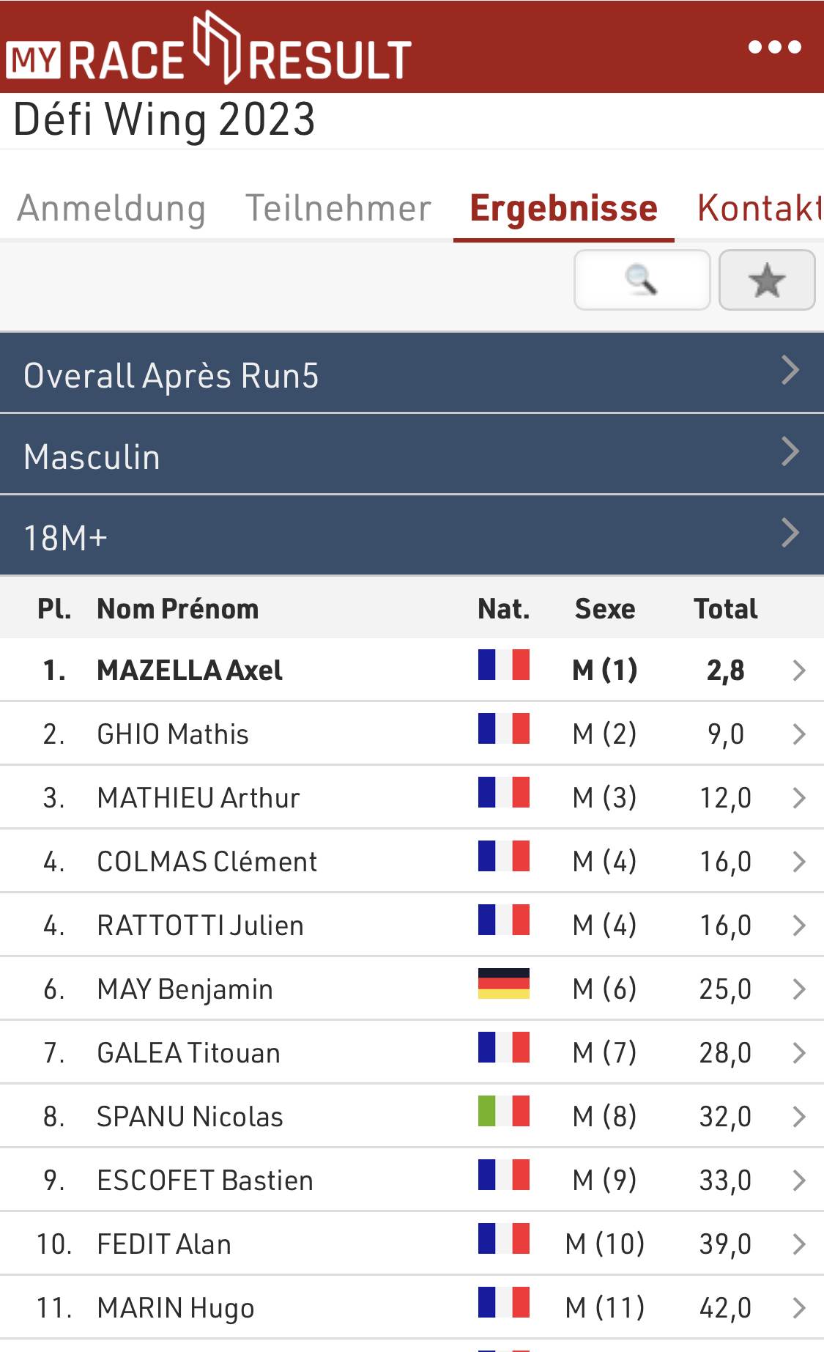Show details chevron for ESCOFET Bastien
The height and width of the screenshot is (1352, 824).
[x=799, y=1181]
